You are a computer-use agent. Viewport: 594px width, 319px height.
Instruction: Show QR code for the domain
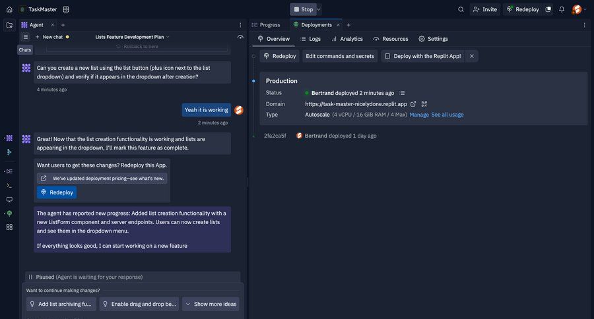(424, 104)
